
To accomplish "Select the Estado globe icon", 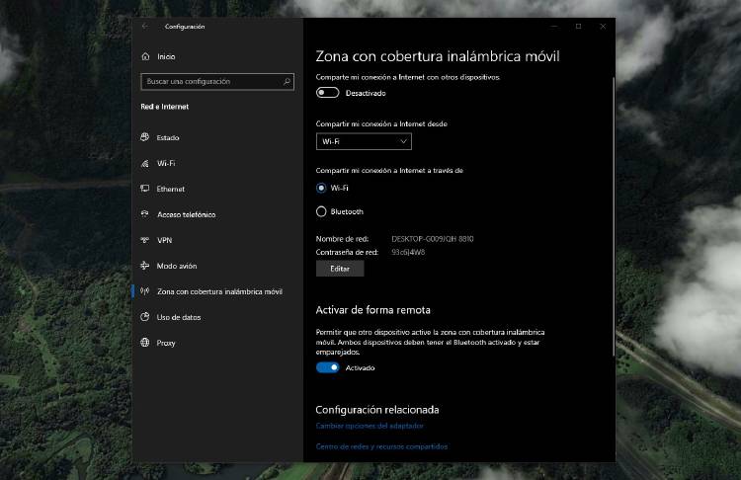I will [145, 137].
